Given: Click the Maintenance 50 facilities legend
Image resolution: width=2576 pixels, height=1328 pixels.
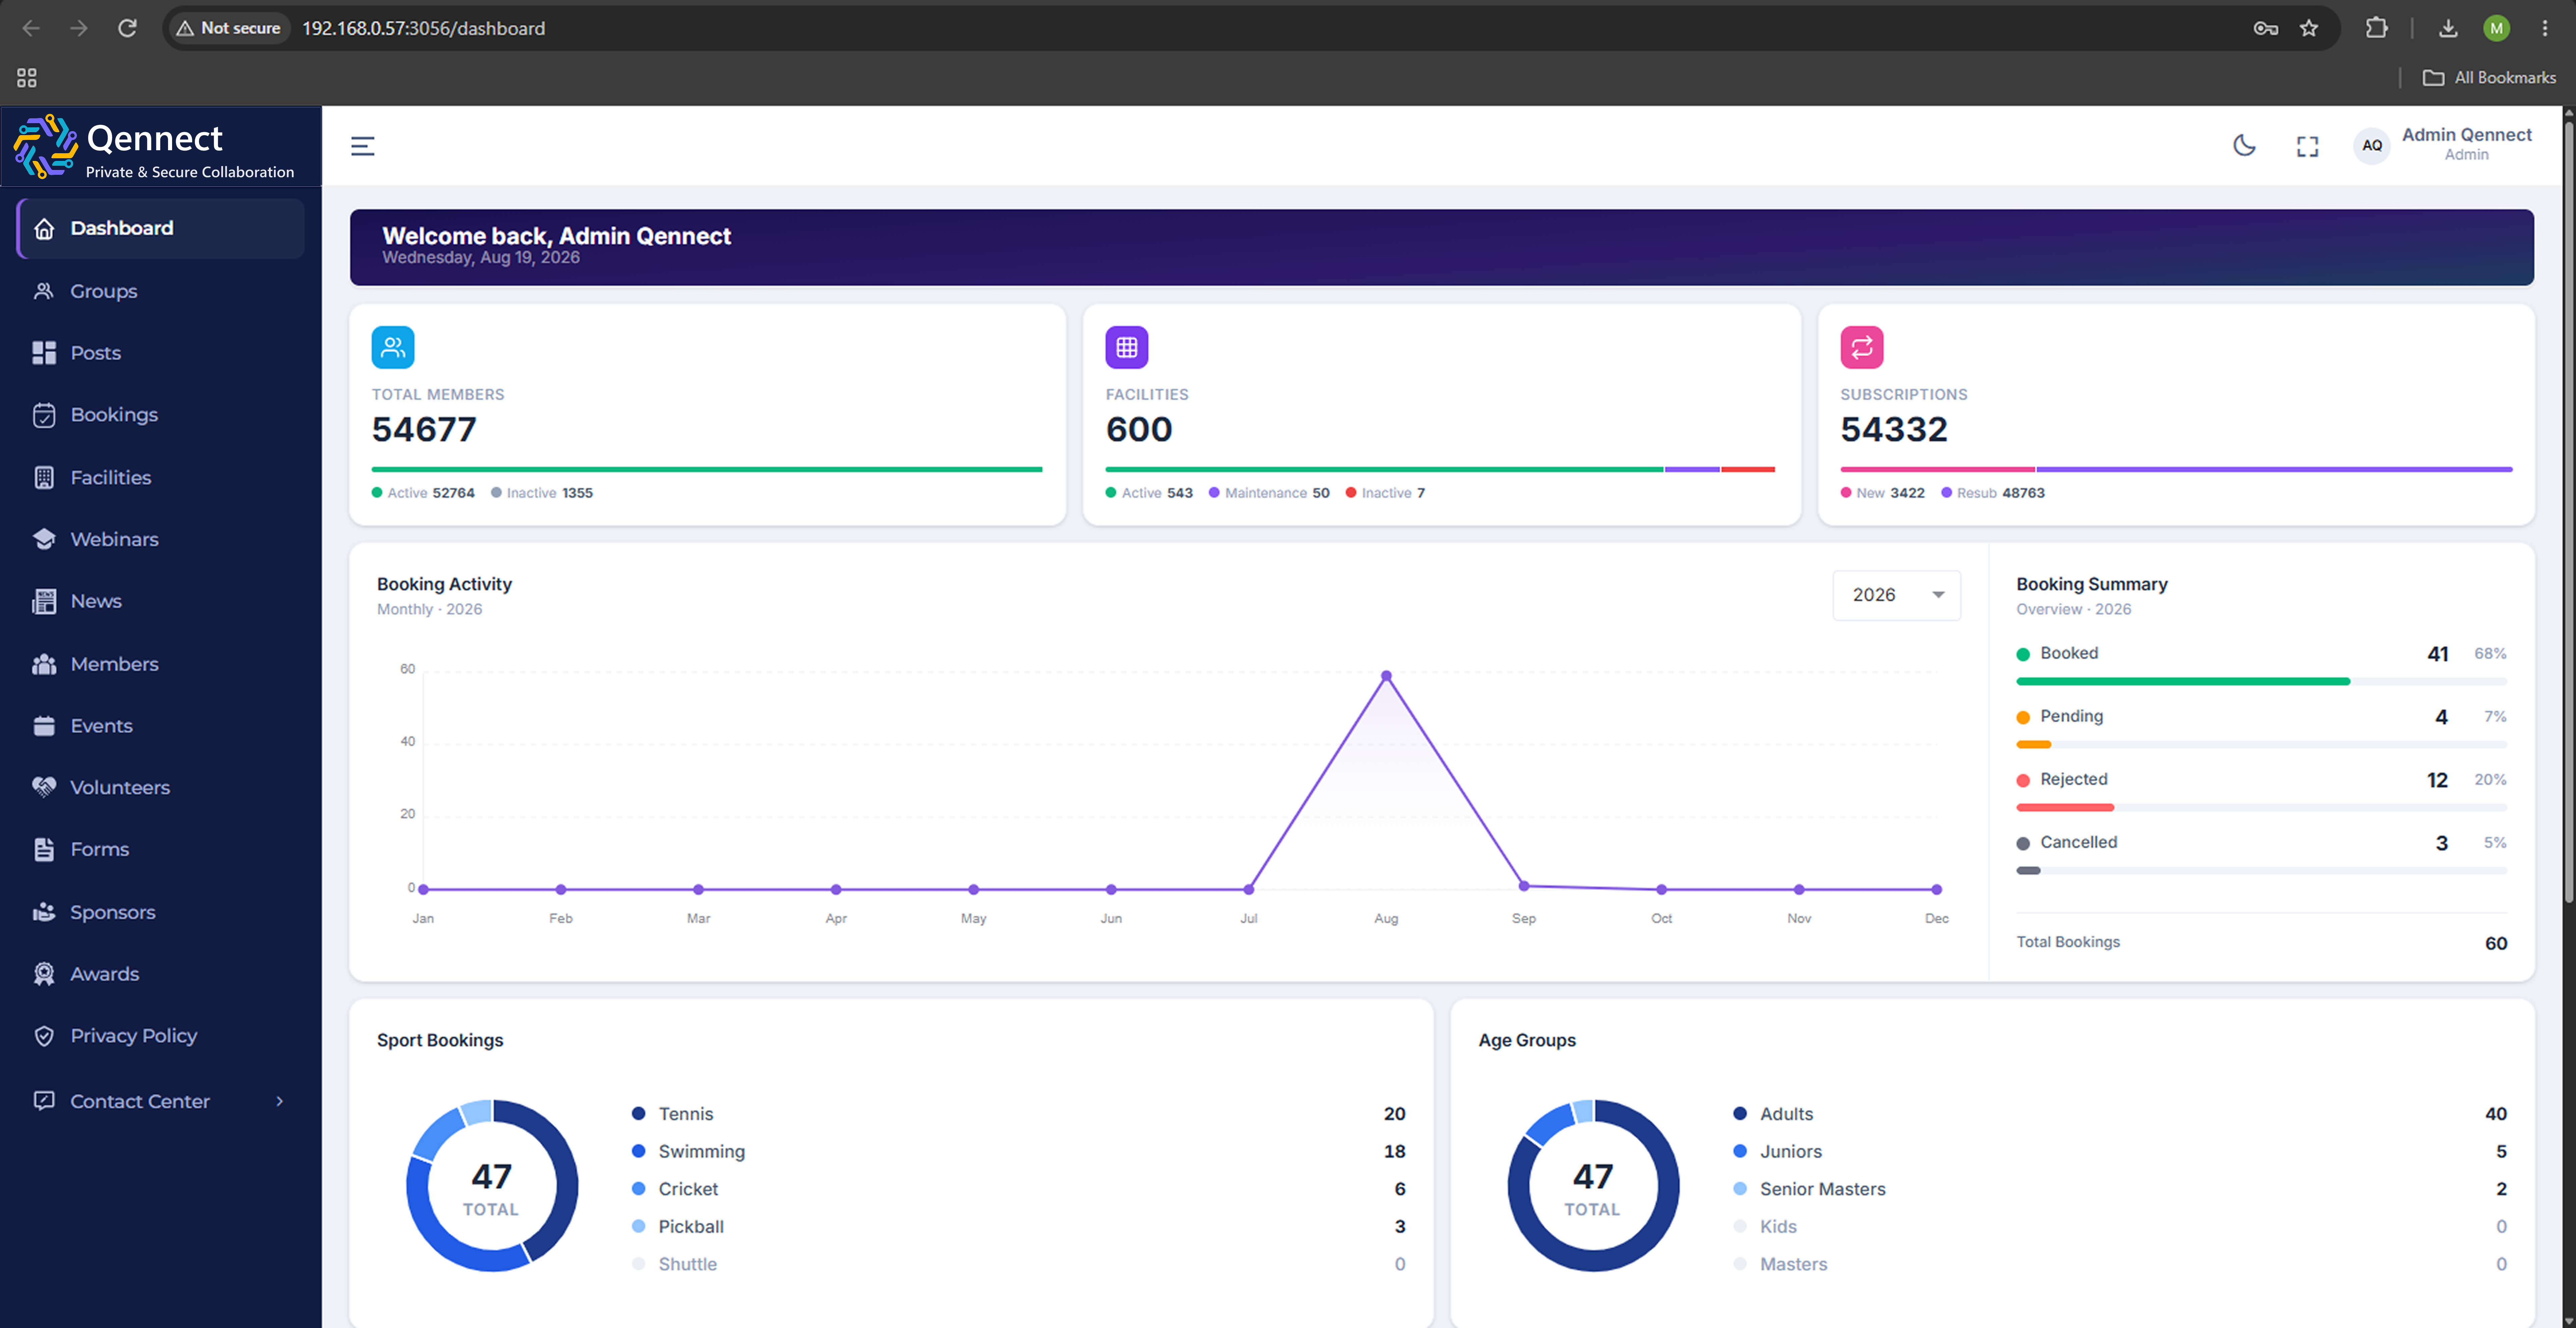Looking at the screenshot, I should (x=1269, y=493).
